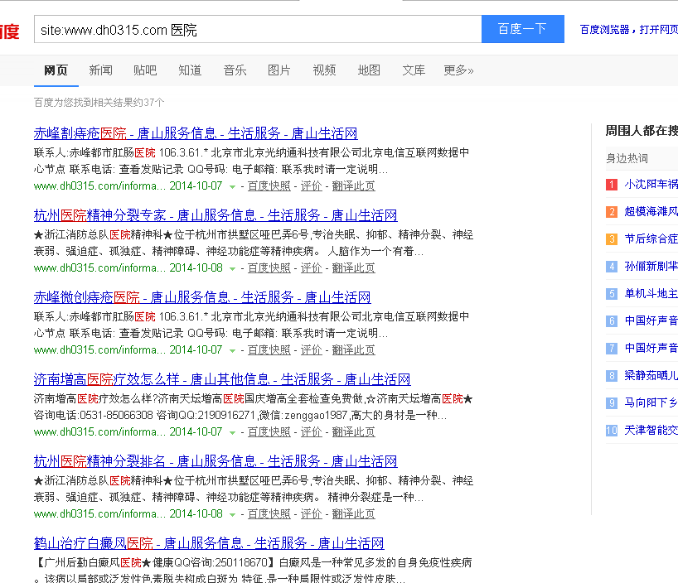The image size is (678, 583).
Task: Switch to the 新闻 tab
Action: (100, 70)
